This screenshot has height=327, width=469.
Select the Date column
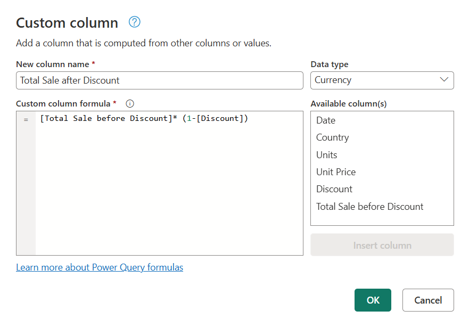pos(325,120)
